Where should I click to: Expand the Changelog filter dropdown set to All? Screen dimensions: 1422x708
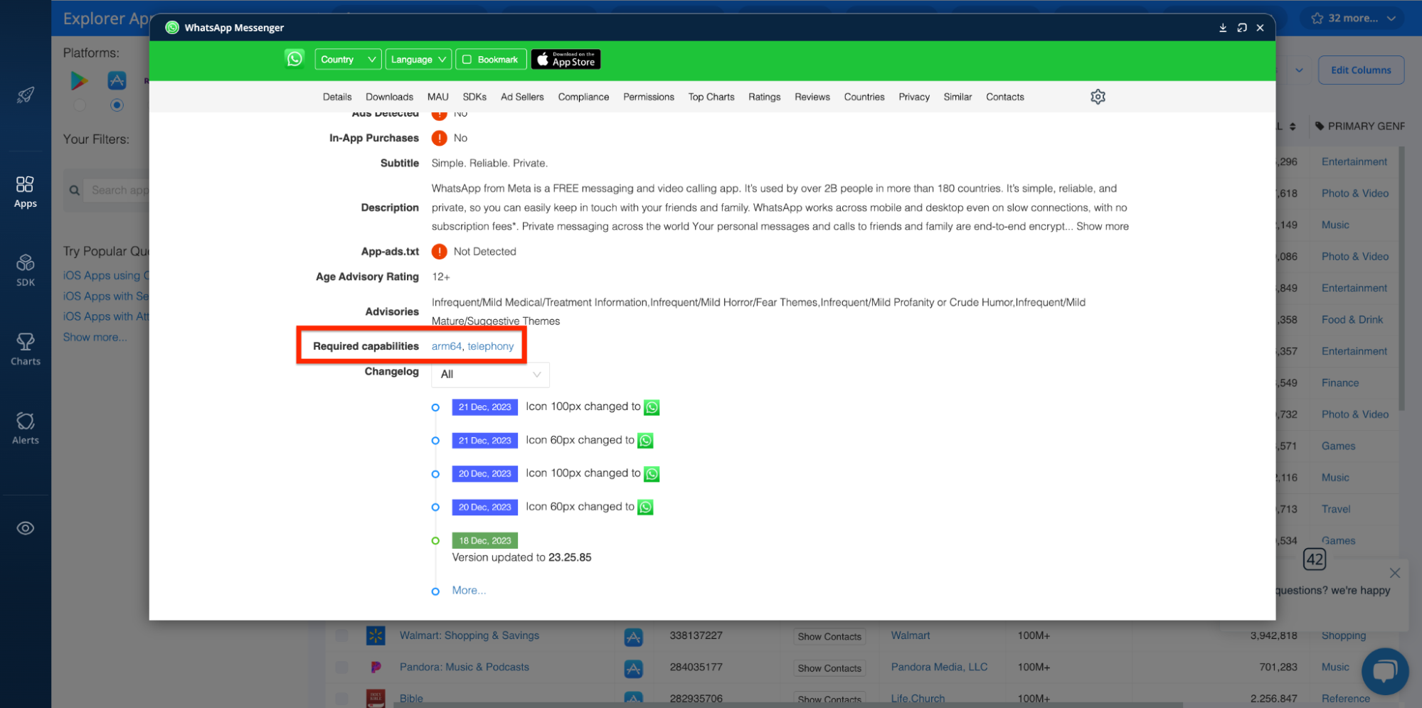(490, 375)
